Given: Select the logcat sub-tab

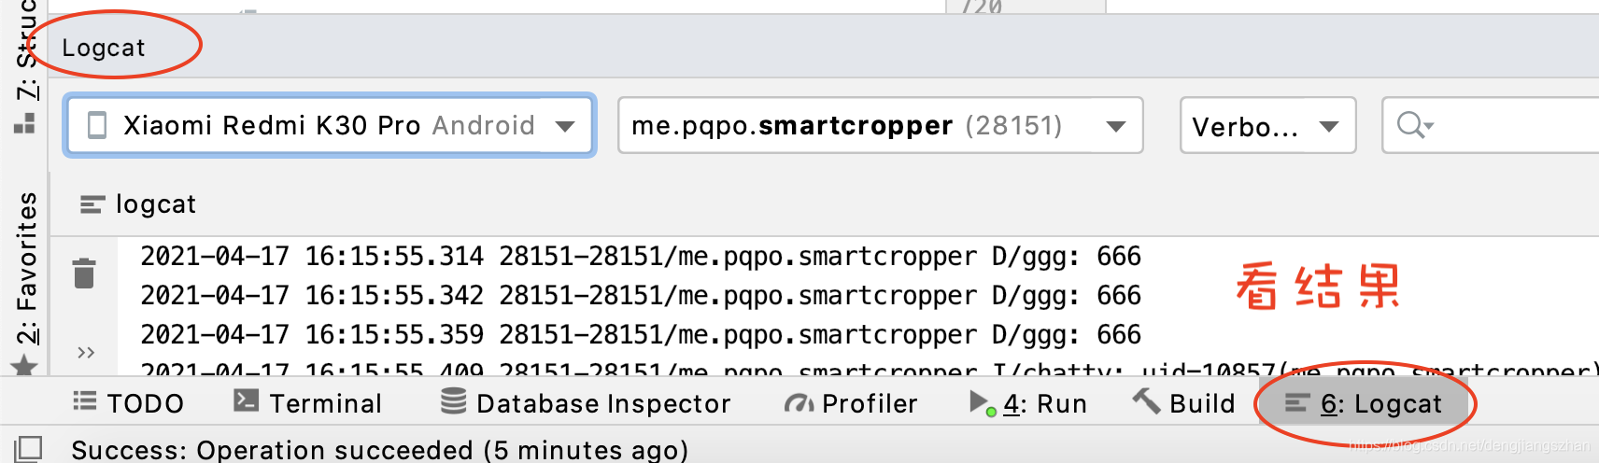Looking at the screenshot, I should coord(138,204).
